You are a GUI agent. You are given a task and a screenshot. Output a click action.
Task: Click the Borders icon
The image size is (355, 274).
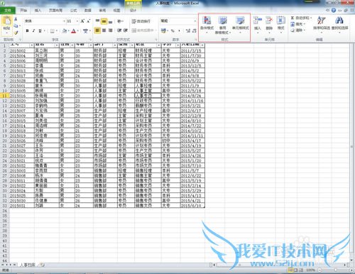click(53, 31)
